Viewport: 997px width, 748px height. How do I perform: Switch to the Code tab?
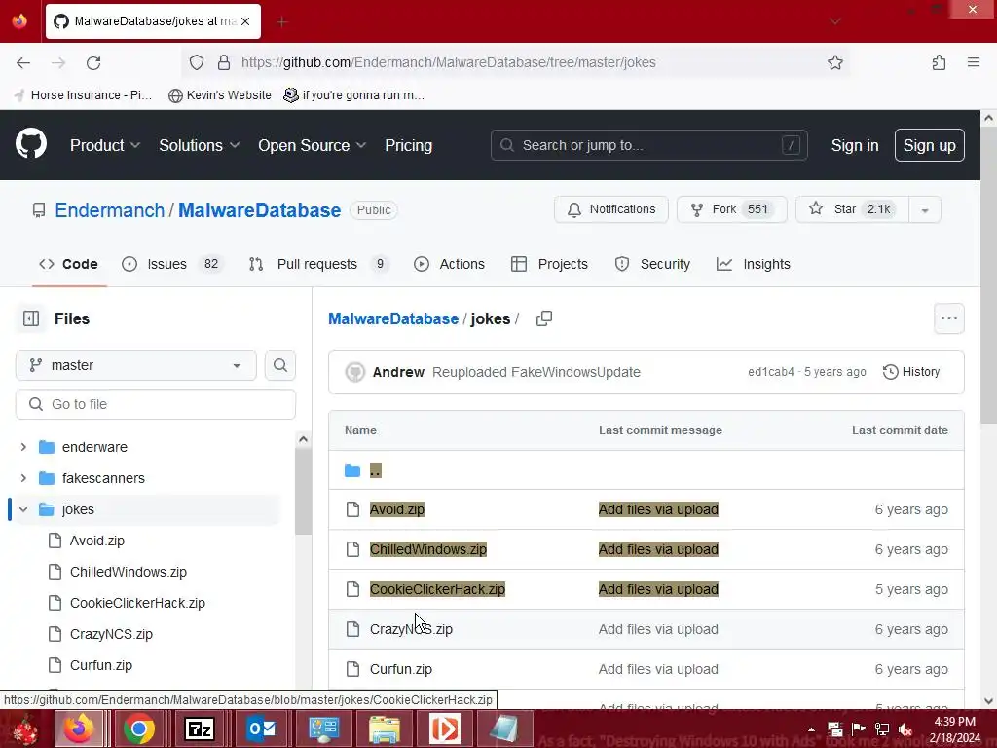click(x=69, y=264)
